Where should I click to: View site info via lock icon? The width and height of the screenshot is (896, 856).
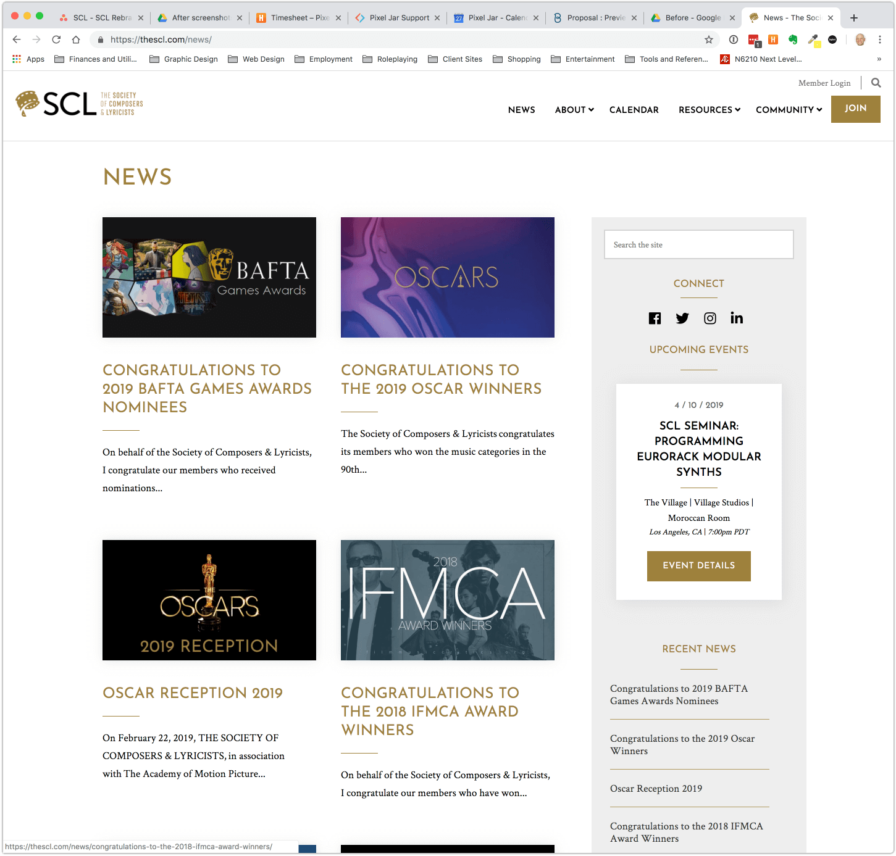pyautogui.click(x=101, y=39)
